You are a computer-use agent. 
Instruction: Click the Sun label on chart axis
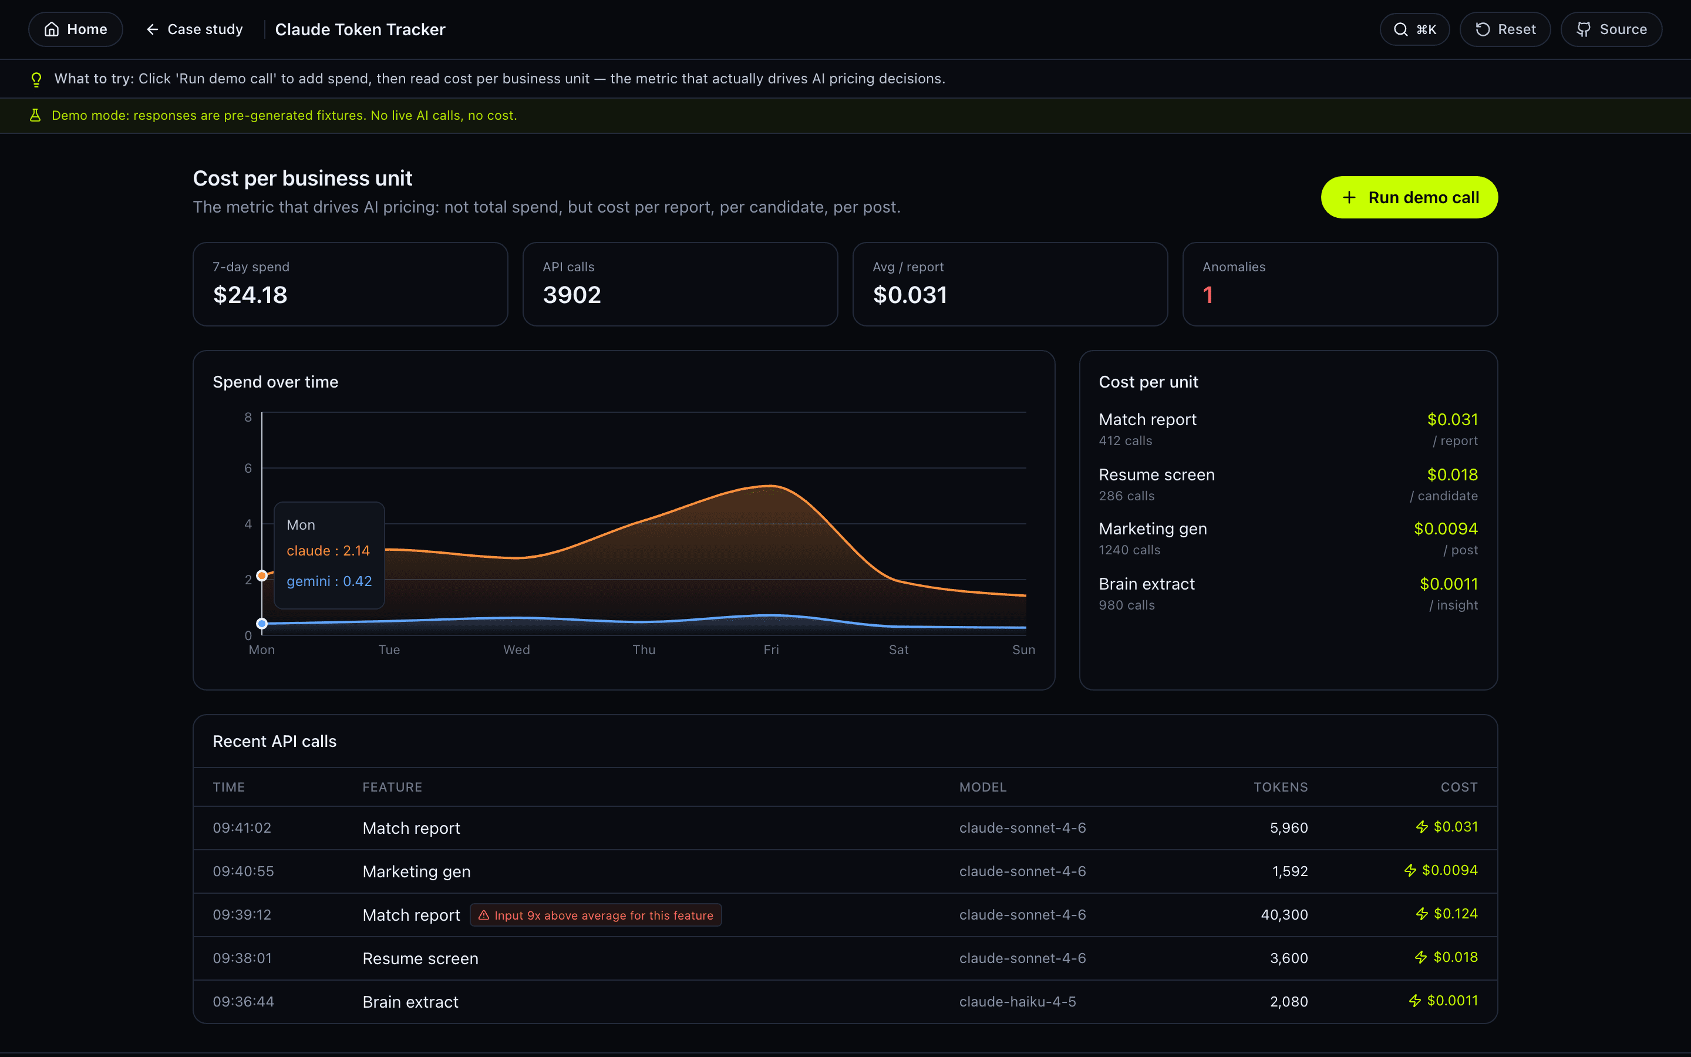point(1023,649)
